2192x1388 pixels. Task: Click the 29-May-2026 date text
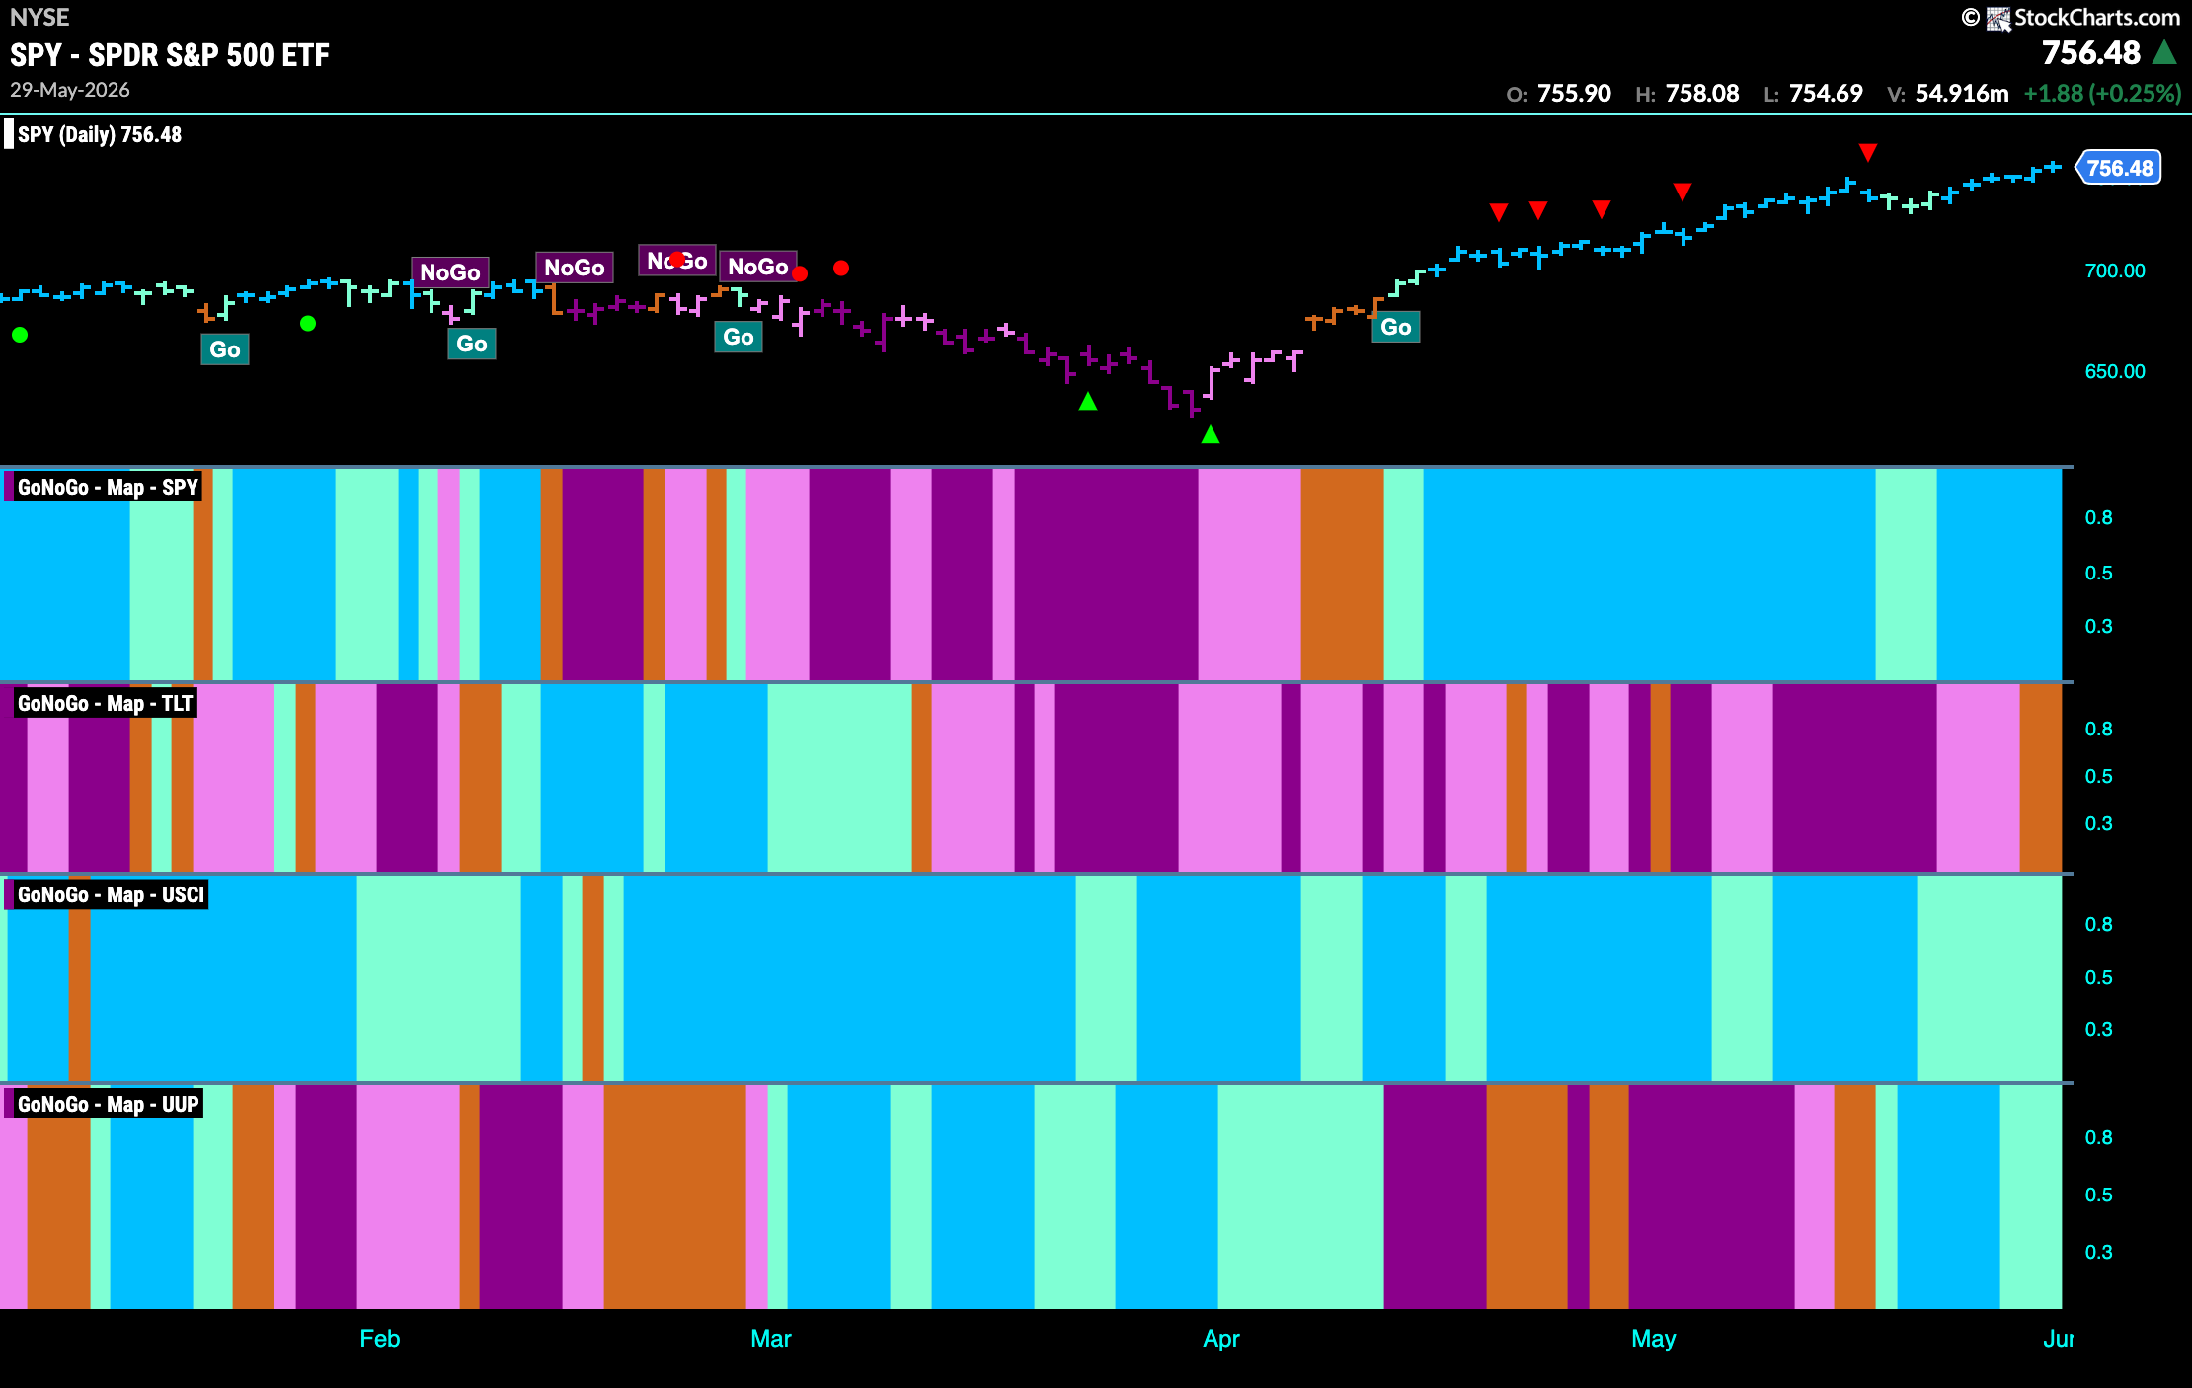(70, 90)
